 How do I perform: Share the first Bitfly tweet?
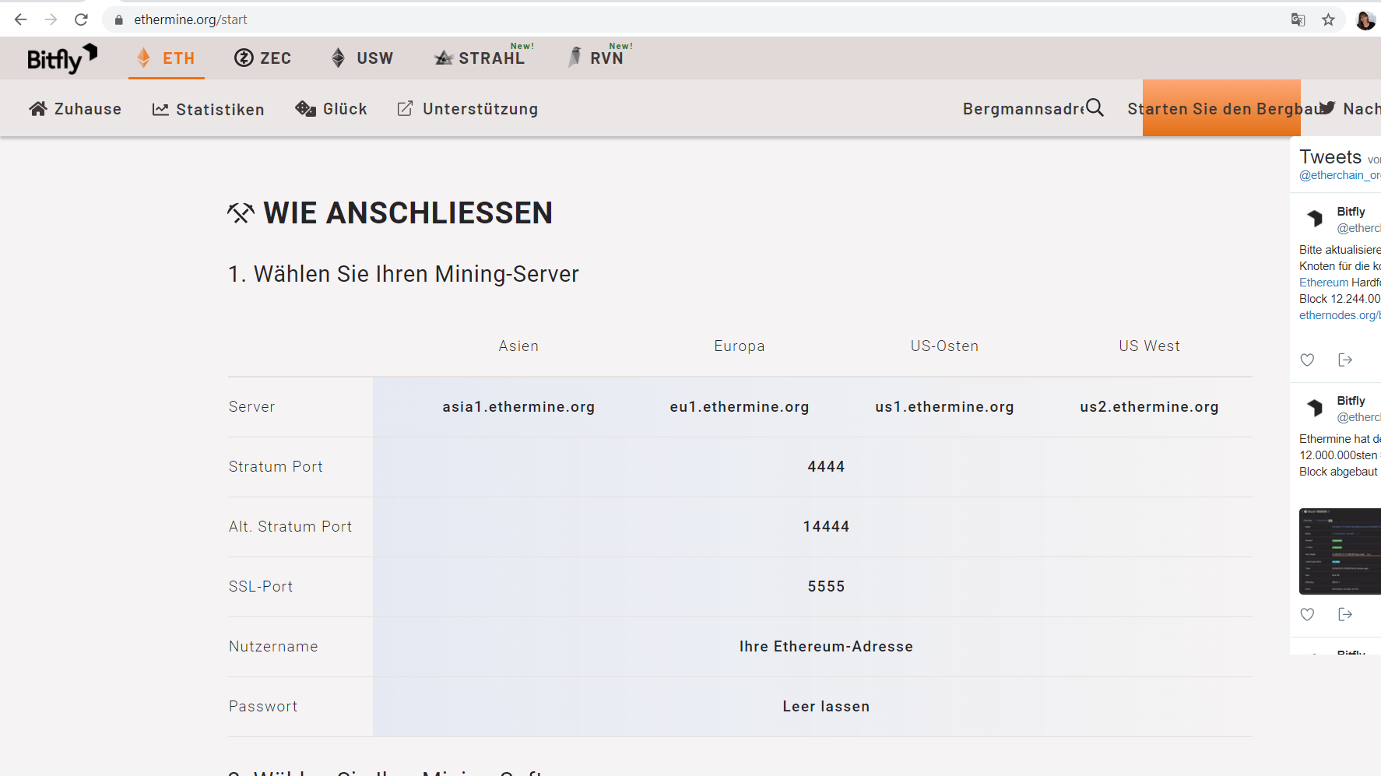point(1345,360)
